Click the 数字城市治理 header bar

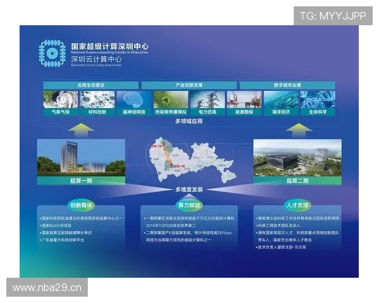point(287,85)
